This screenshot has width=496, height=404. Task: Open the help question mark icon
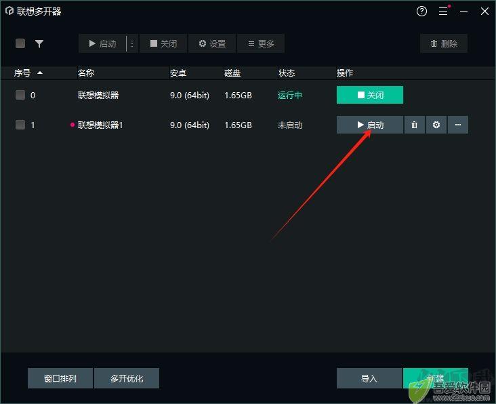421,12
